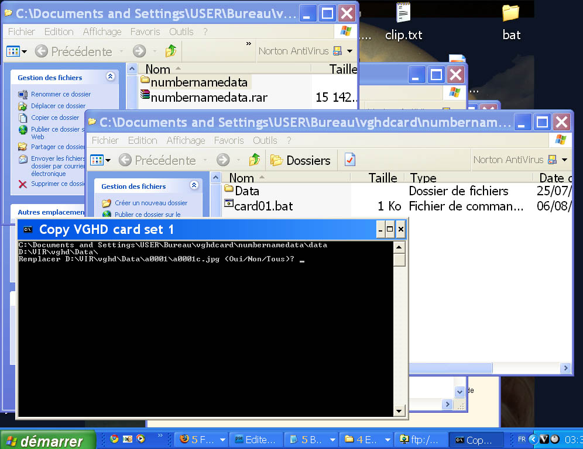The height and width of the screenshot is (449, 583).
Task: Collapse the Gestion des fichiers panel in the front window
Action: (x=194, y=186)
